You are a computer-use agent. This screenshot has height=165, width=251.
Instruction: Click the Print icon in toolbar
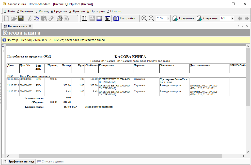pyautogui.click(x=59, y=18)
